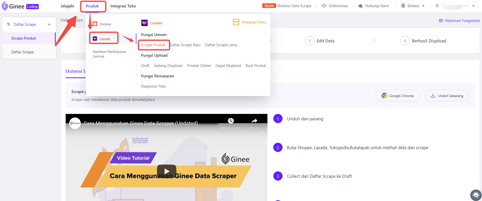
Task: Click step 3 Edit Data
Action: 320,41
